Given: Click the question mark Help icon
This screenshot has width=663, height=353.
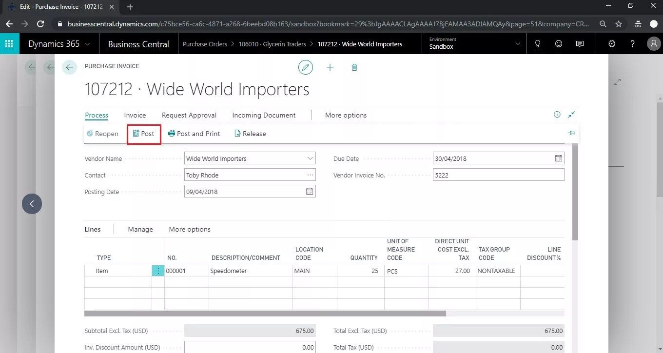Looking at the screenshot, I should 632,44.
